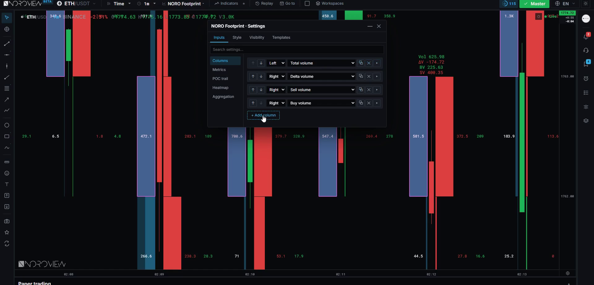Open the alarm clock panel icon
This screenshot has height=285, width=594.
pyautogui.click(x=586, y=78)
